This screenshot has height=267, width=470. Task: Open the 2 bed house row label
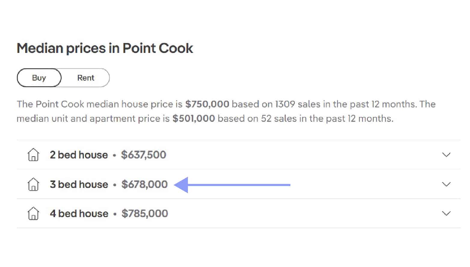(x=79, y=155)
